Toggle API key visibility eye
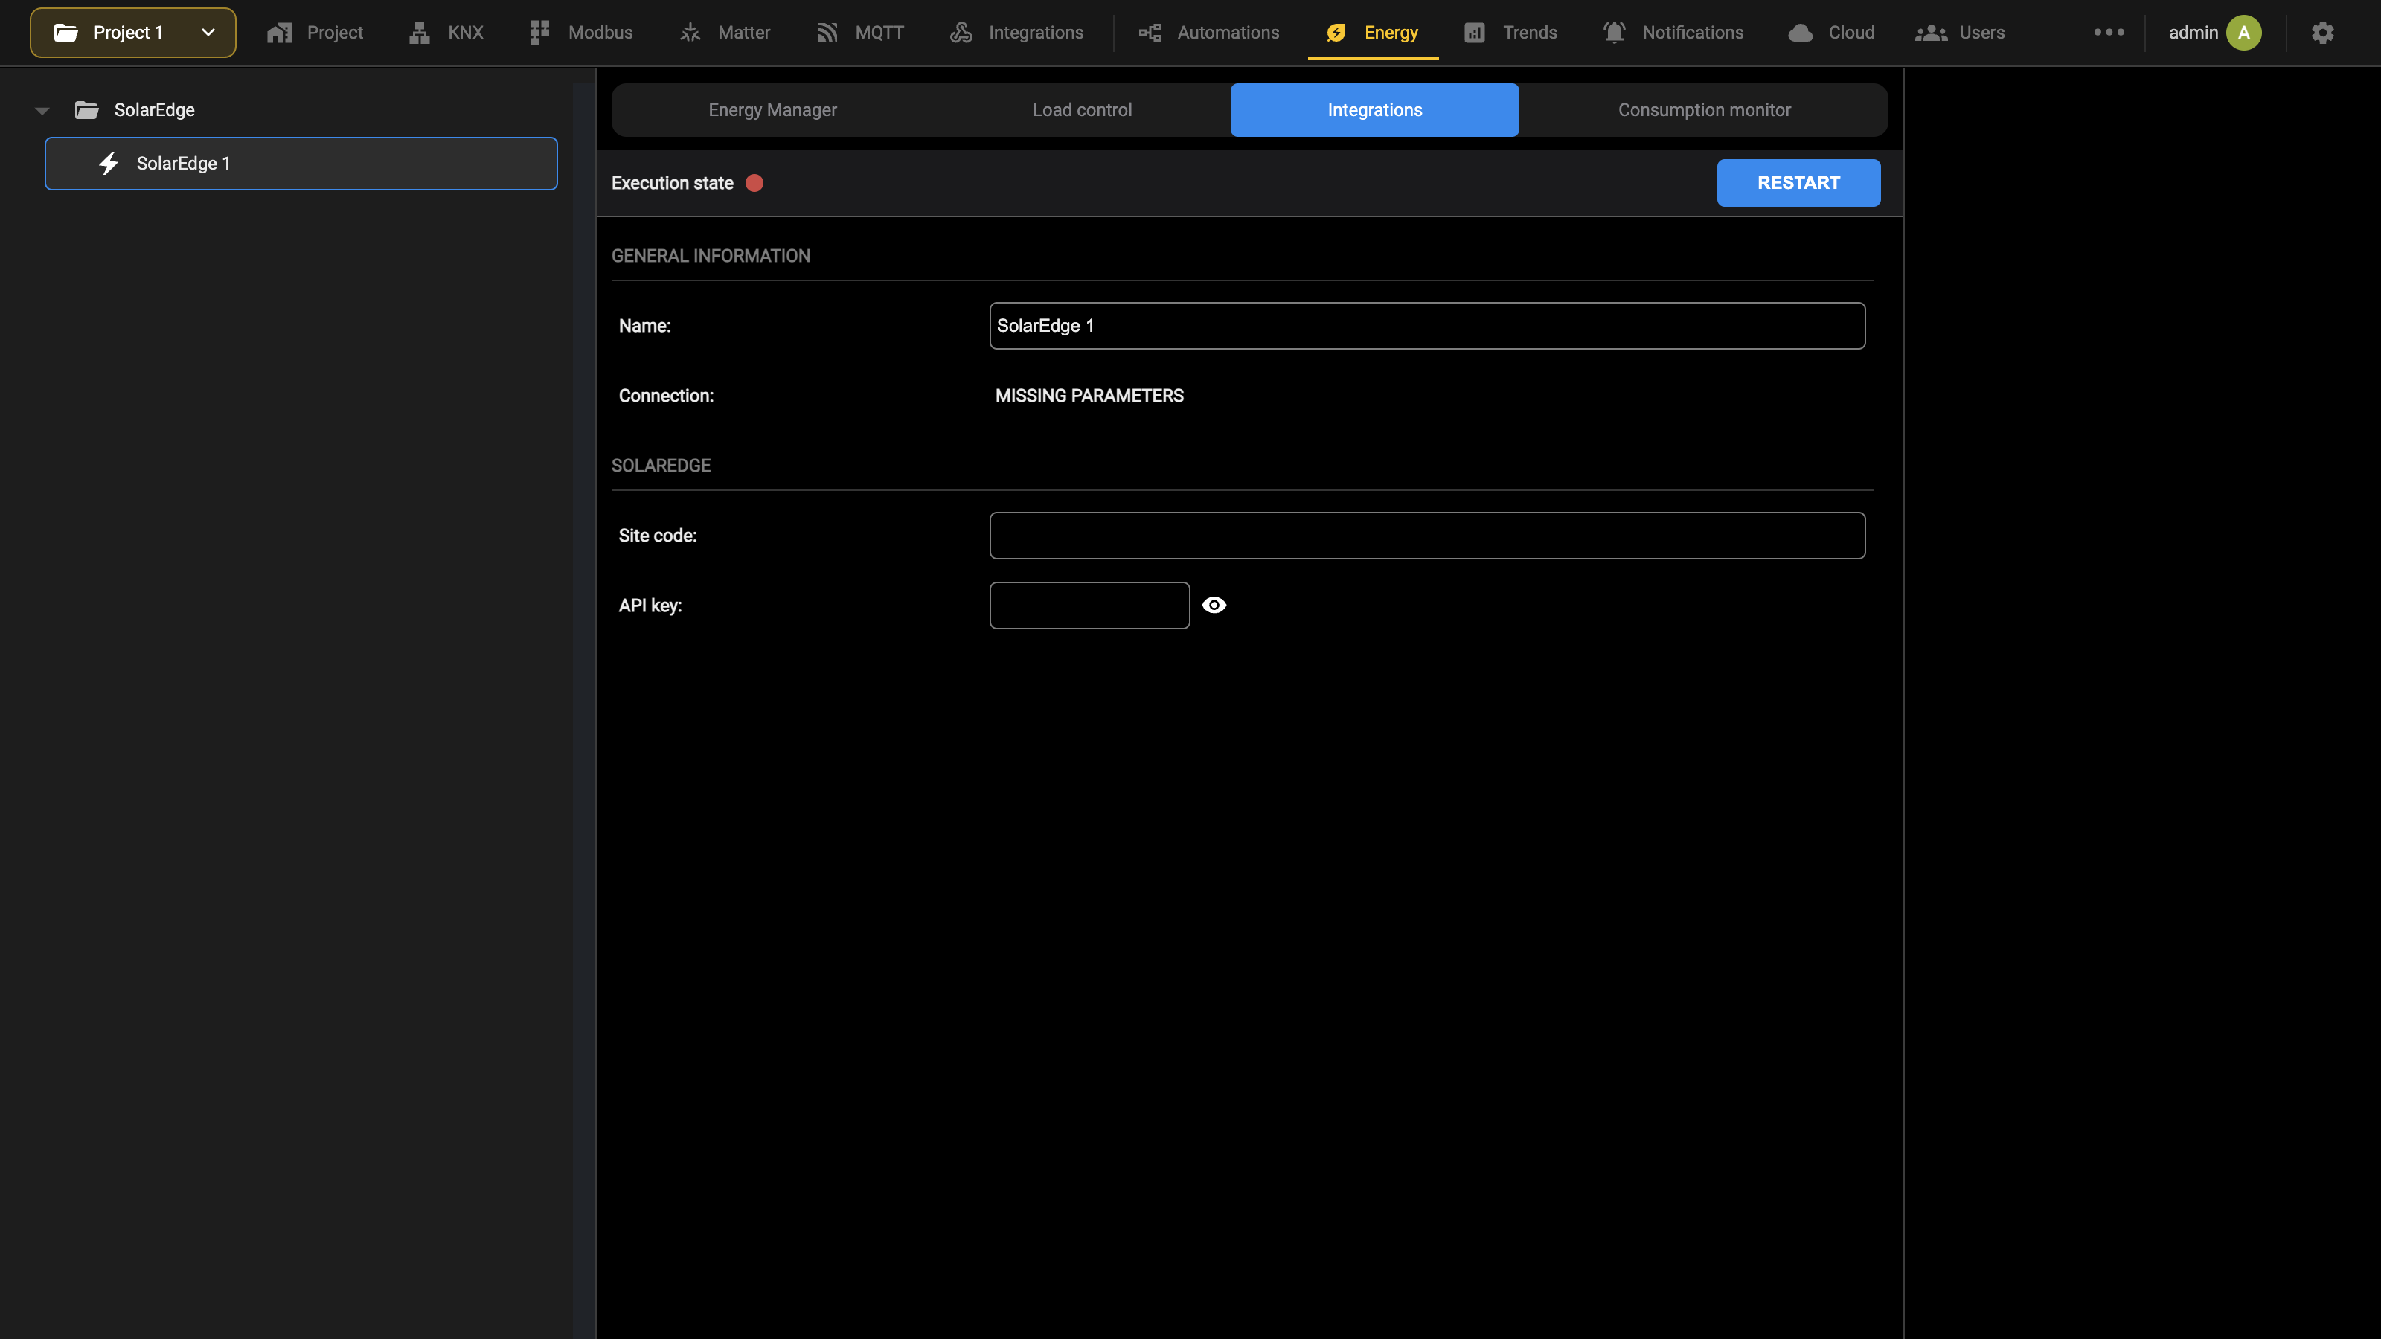Viewport: 2381px width, 1339px height. point(1214,606)
